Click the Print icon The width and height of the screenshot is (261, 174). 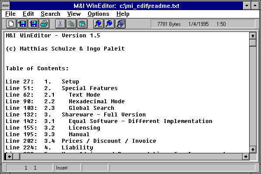pos(44,24)
